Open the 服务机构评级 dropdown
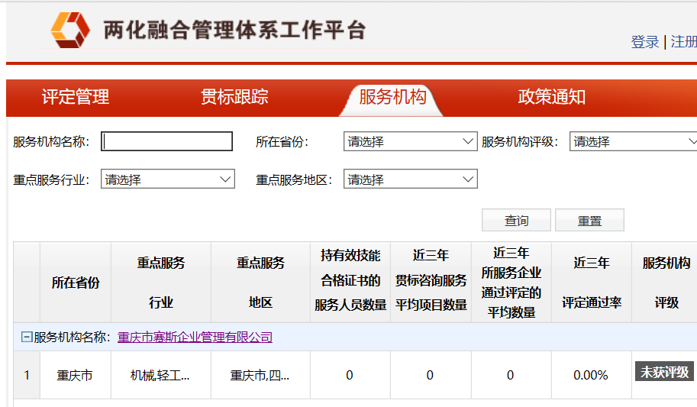 [634, 141]
